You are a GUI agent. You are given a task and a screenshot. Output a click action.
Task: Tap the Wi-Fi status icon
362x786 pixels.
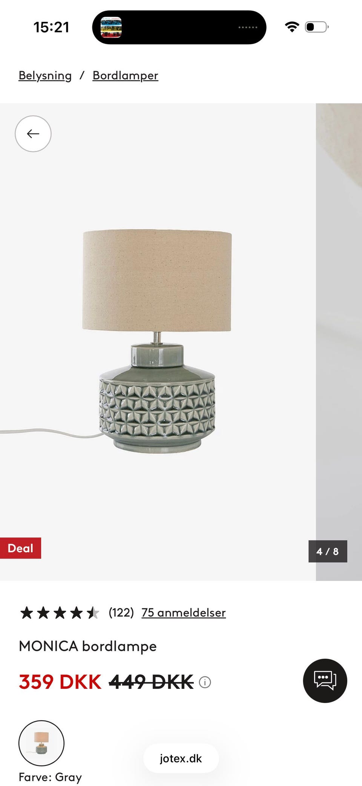tap(292, 27)
